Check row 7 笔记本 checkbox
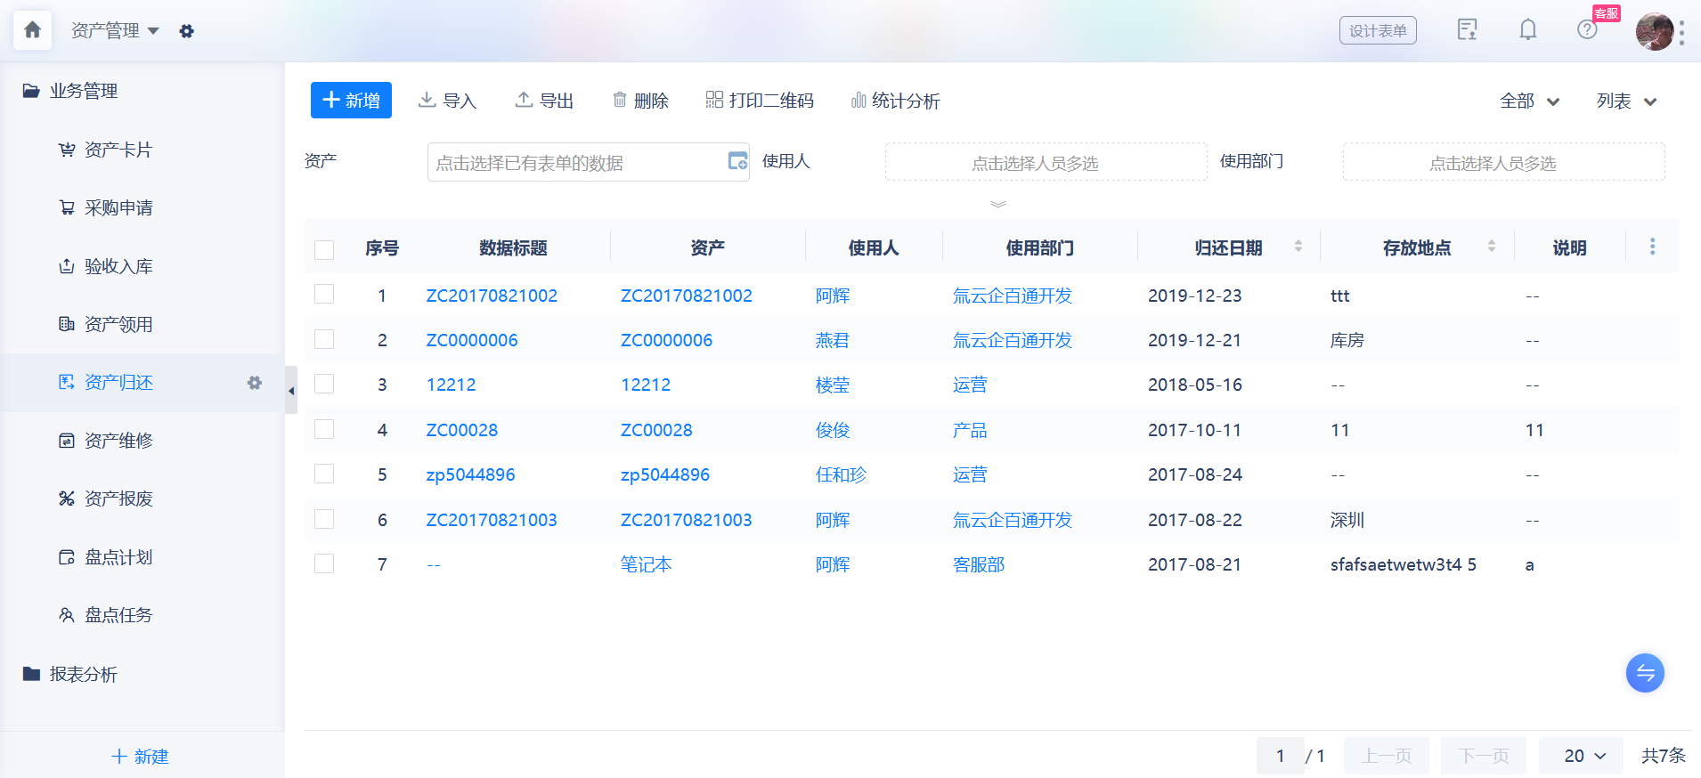Viewport: 1701px width, 778px height. coord(324,563)
